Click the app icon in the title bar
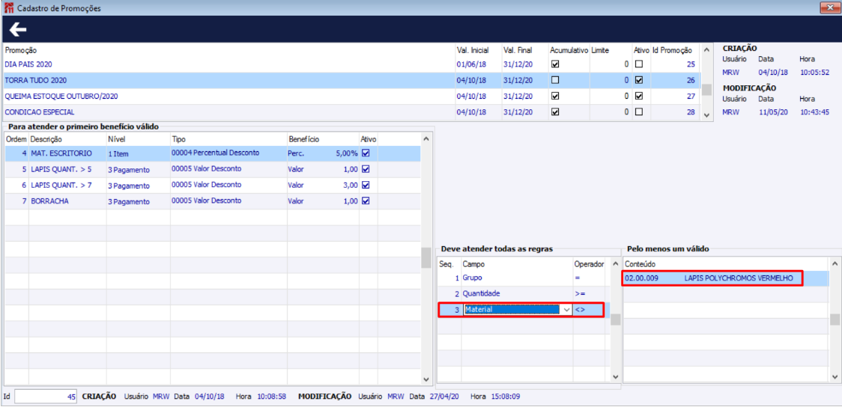The height and width of the screenshot is (407, 842). (8, 8)
